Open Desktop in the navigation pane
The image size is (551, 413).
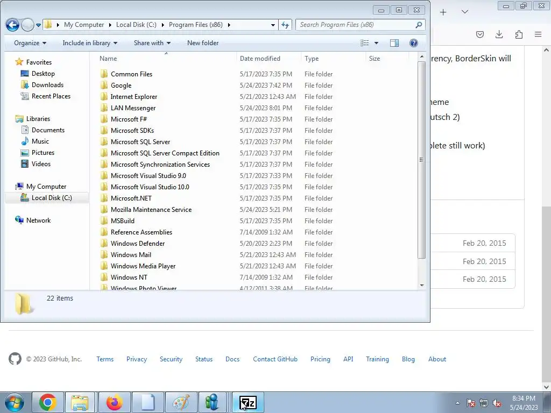[38, 73]
